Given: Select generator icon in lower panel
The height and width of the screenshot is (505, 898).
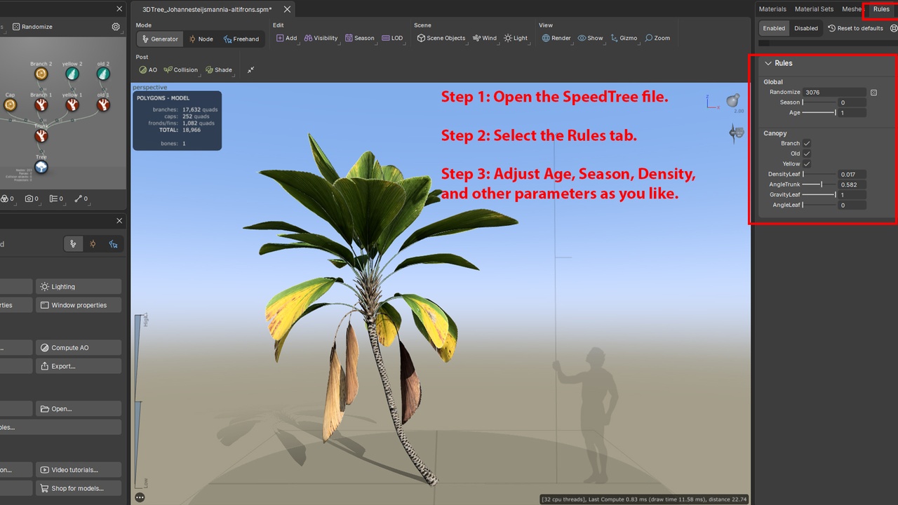Looking at the screenshot, I should [72, 244].
